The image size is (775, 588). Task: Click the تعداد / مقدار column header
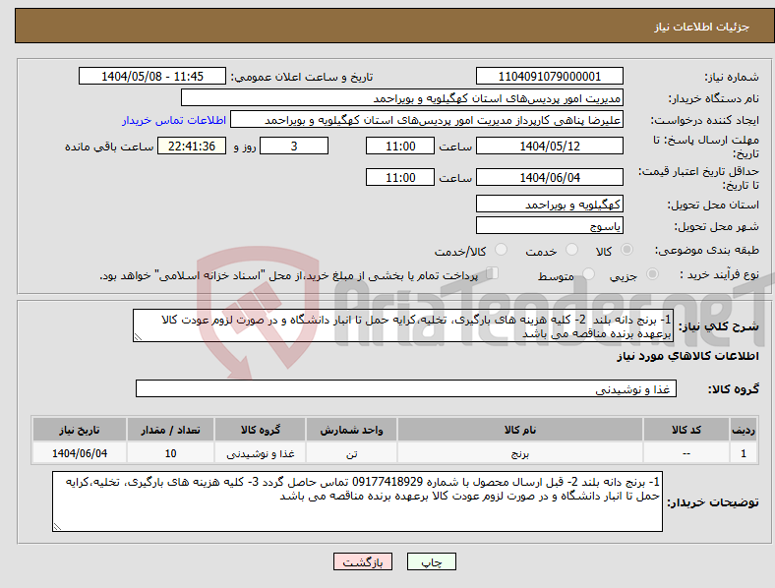[x=170, y=430]
